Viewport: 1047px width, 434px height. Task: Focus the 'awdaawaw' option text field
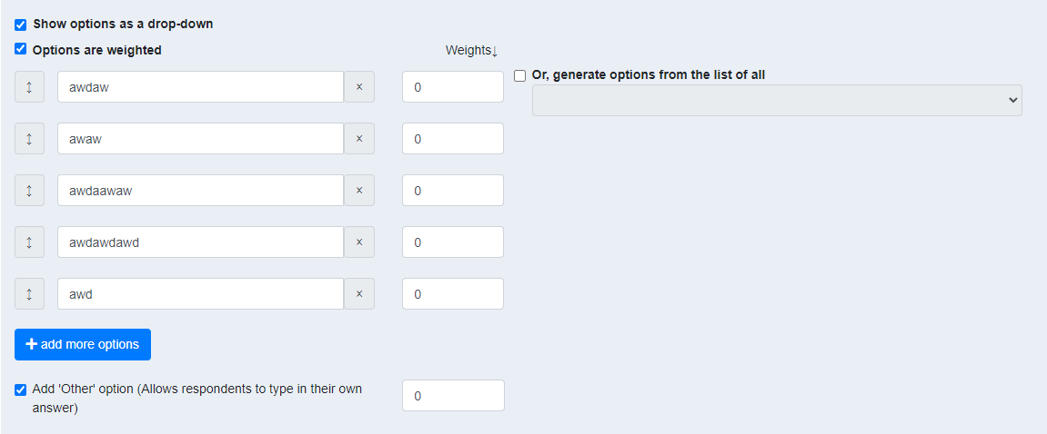(x=200, y=191)
